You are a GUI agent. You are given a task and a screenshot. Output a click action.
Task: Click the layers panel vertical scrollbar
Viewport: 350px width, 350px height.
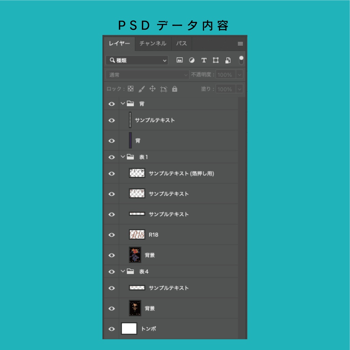242,218
